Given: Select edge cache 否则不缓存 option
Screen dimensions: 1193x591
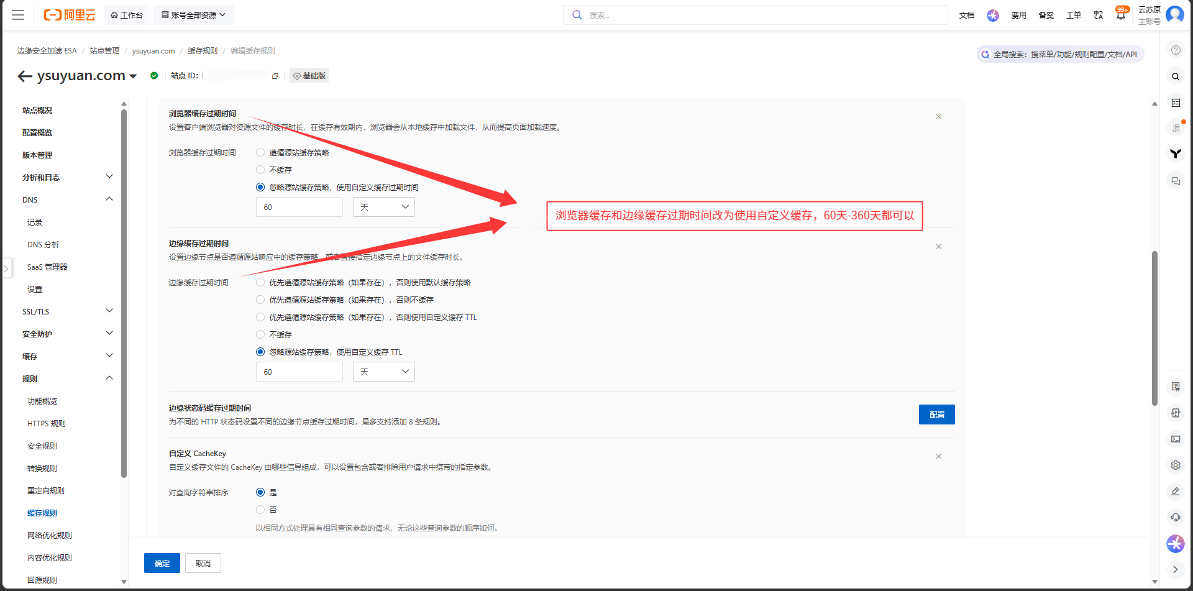Looking at the screenshot, I should (260, 300).
